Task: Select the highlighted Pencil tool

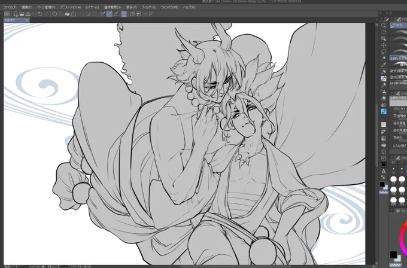Action: [x=384, y=78]
